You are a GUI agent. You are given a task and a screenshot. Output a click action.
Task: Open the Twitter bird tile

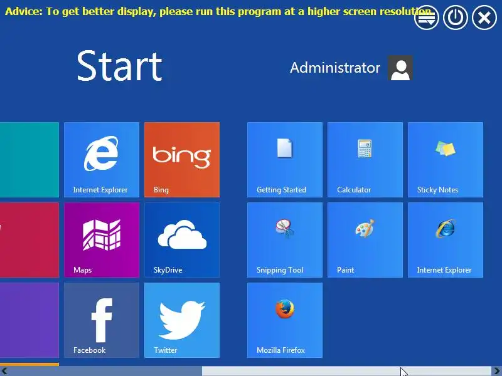[x=182, y=320]
